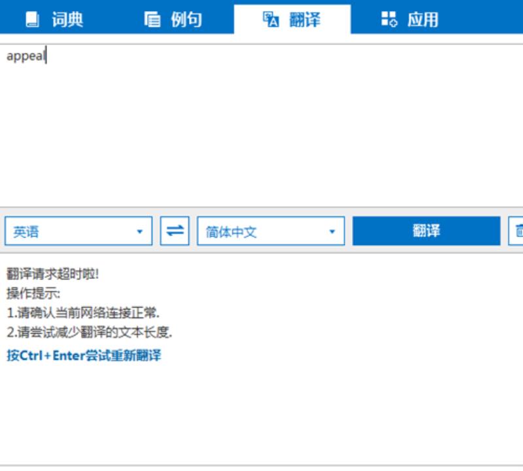
Task: Click in the text box containing appeal
Action: (x=261, y=125)
